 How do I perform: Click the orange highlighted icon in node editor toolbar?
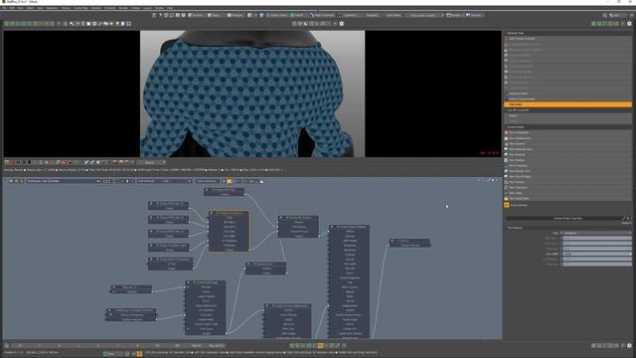pos(230,181)
